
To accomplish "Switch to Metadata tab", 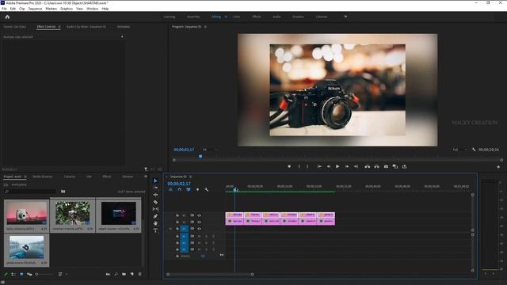I will pyautogui.click(x=124, y=27).
